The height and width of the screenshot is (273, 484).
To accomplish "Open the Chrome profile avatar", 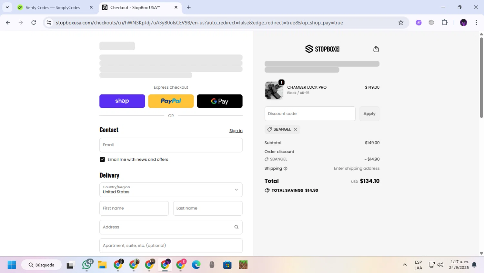I will tap(463, 23).
